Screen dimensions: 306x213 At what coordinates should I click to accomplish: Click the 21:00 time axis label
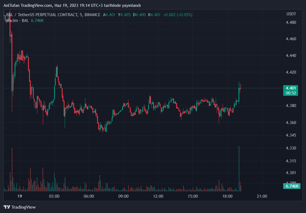point(262,196)
